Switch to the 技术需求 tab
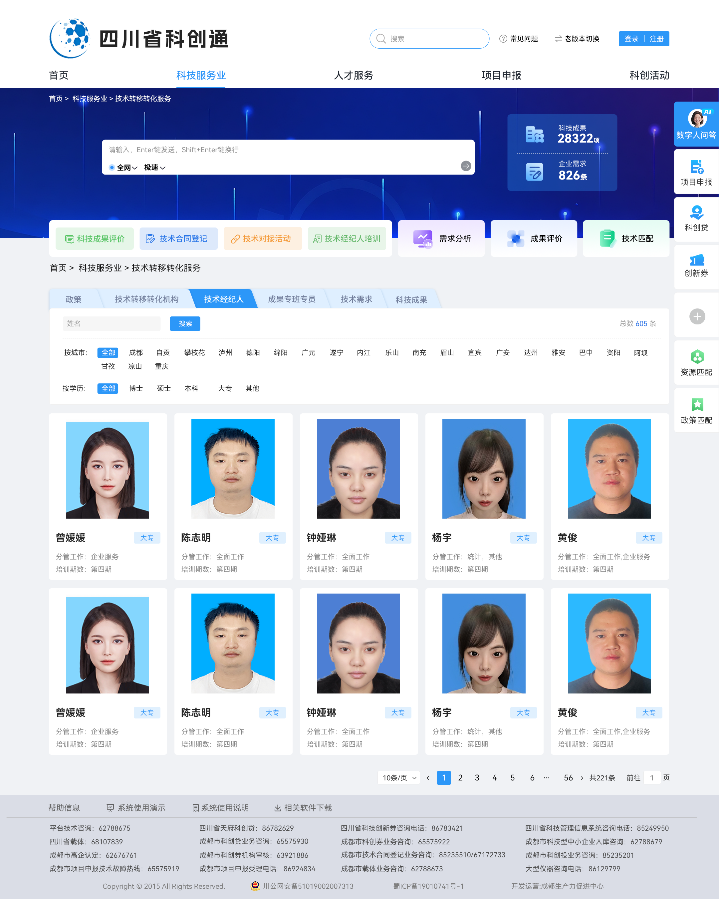 pyautogui.click(x=356, y=299)
